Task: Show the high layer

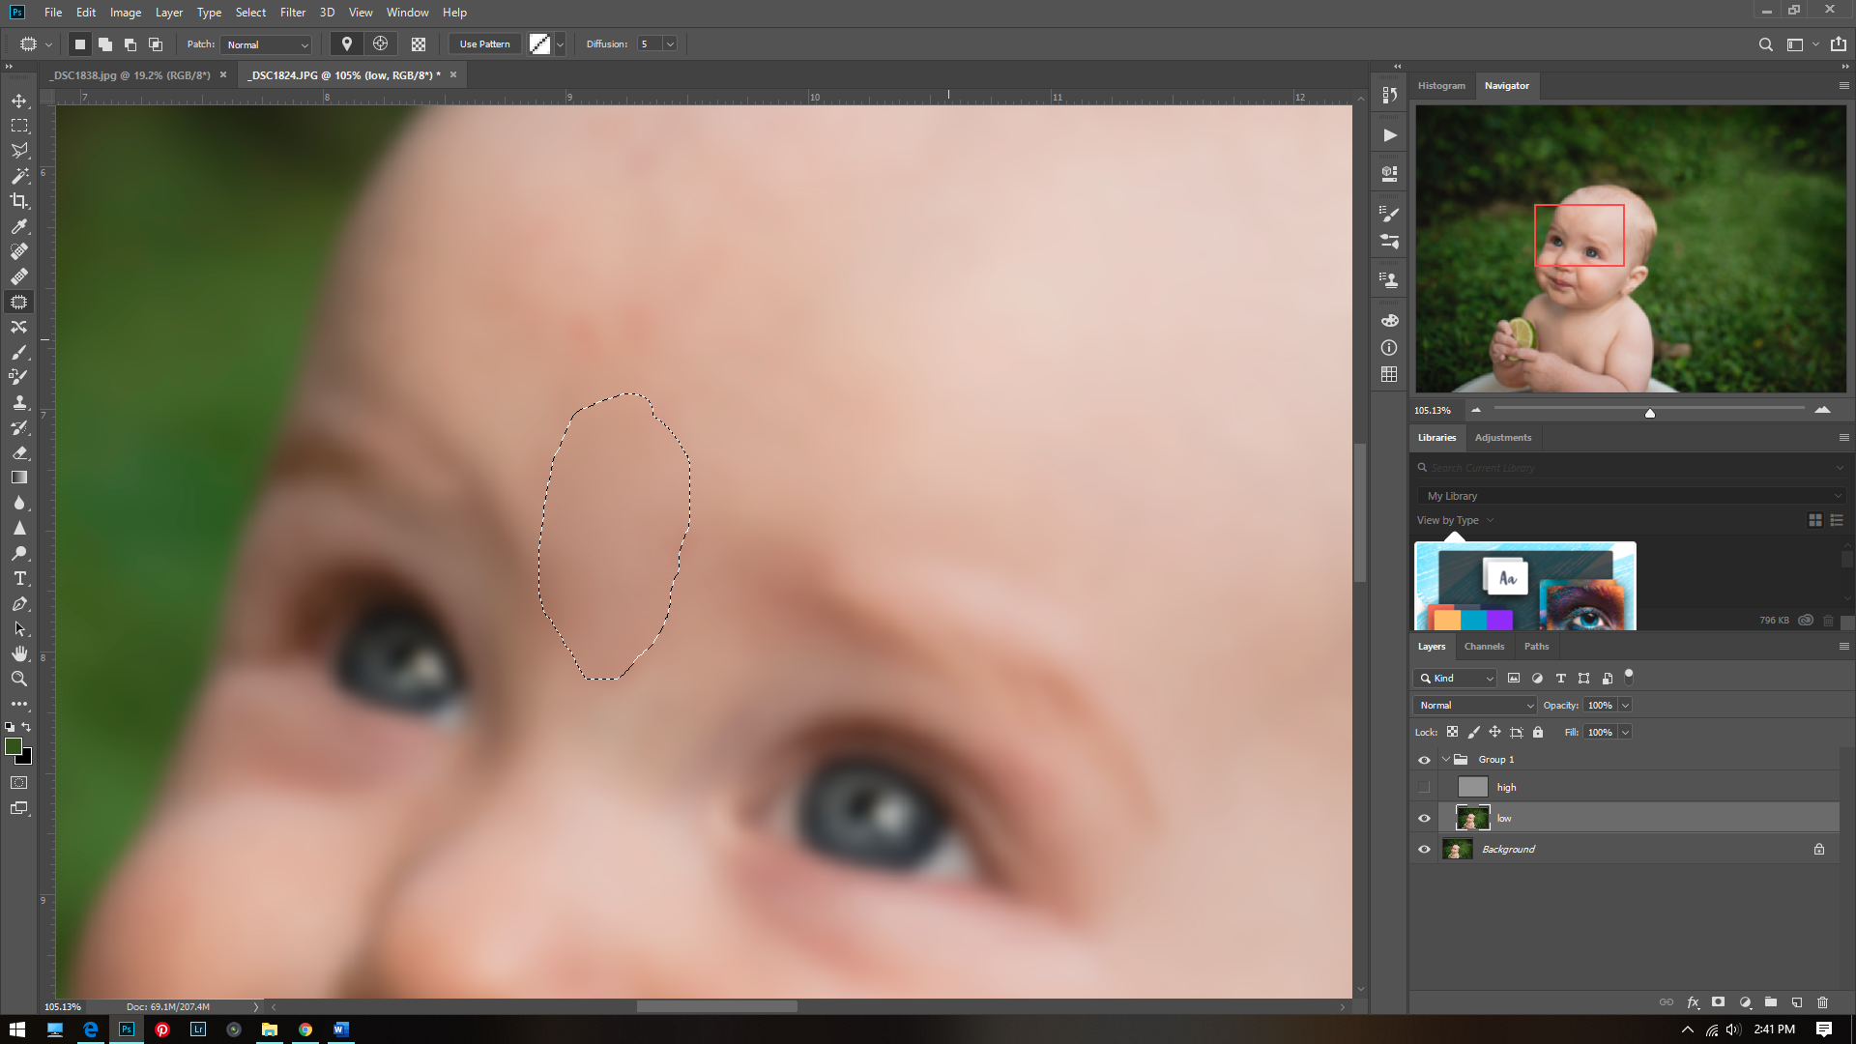Action: (x=1424, y=787)
